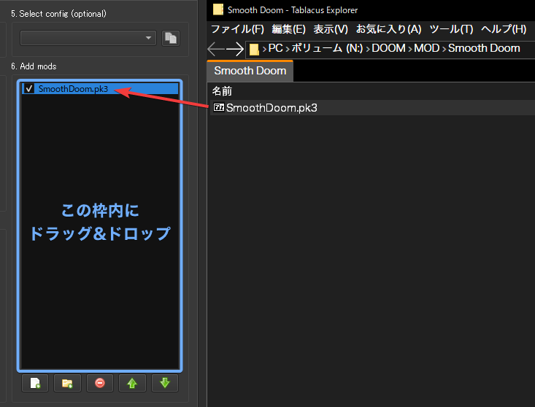Viewport: 535px width, 407px height.
Task: Move mod up with green arrow
Action: pos(132,383)
